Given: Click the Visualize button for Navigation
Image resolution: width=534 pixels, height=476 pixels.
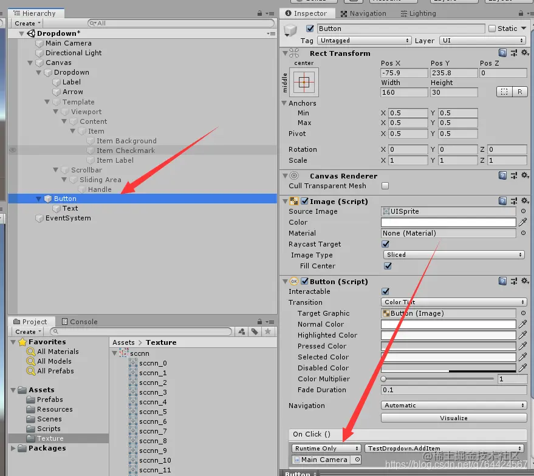Looking at the screenshot, I should click(x=453, y=418).
